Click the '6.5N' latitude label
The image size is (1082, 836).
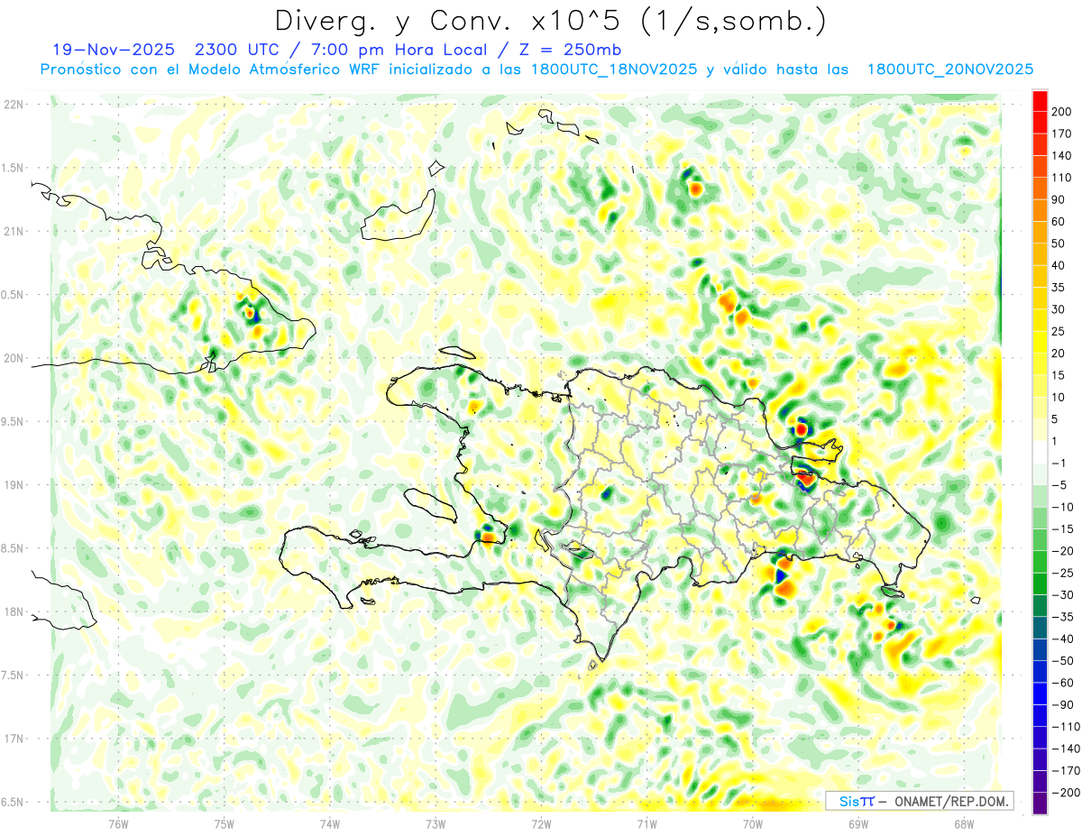[14, 802]
